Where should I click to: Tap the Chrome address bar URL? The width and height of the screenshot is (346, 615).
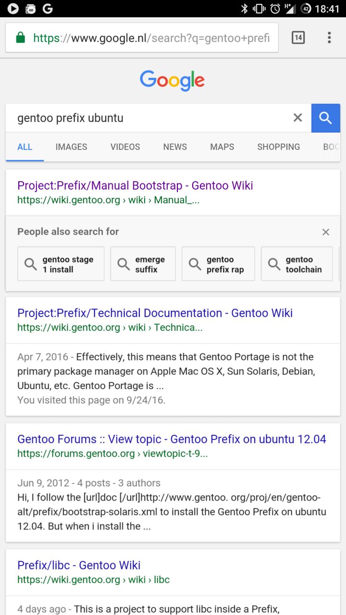(151, 37)
